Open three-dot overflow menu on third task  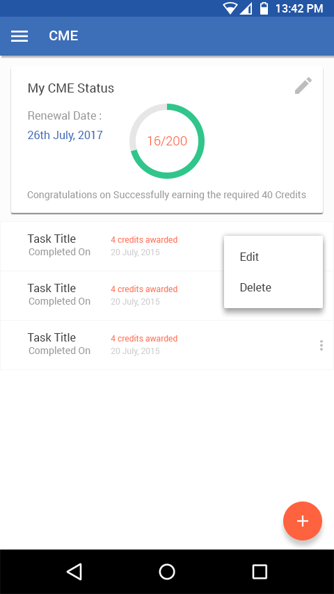(x=321, y=345)
